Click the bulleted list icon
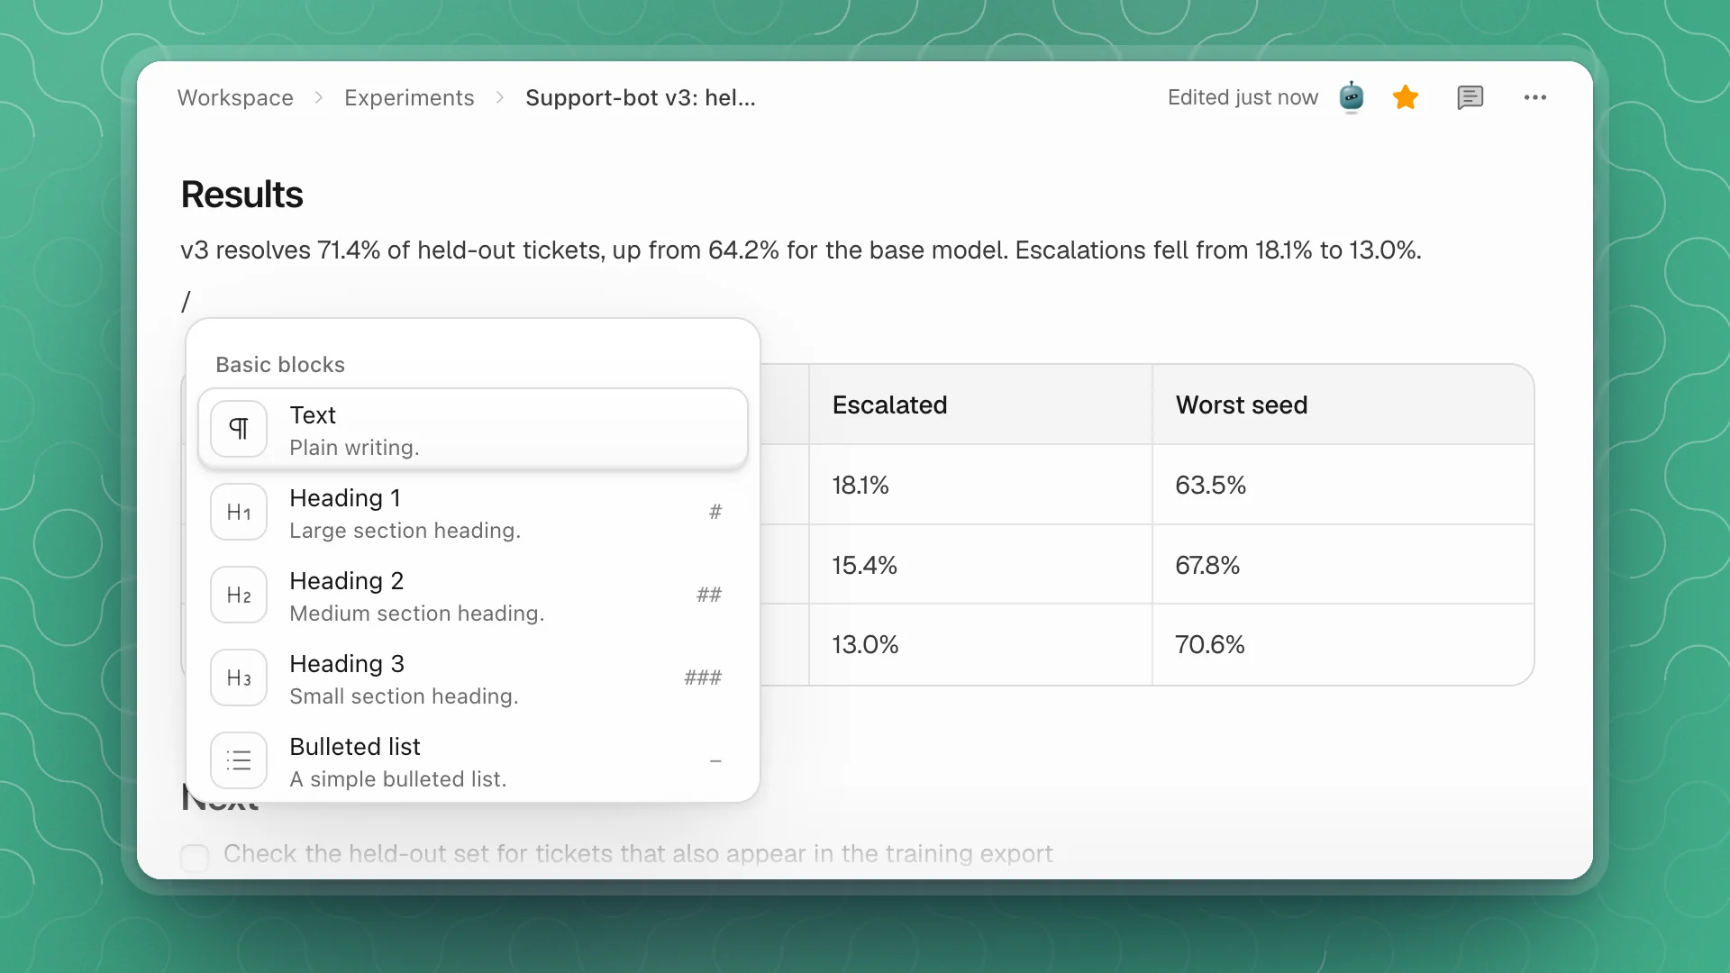The image size is (1730, 973). (239, 760)
